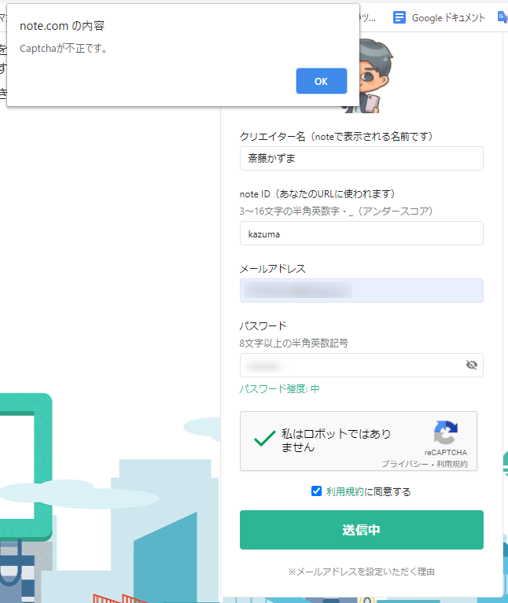Click into the password input field
The image size is (508, 603).
362,365
